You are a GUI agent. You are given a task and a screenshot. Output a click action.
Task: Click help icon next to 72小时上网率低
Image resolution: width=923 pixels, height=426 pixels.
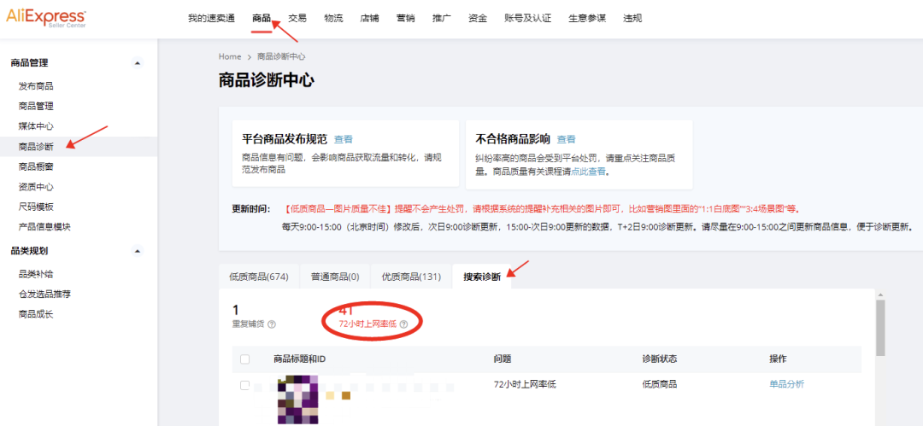point(403,324)
